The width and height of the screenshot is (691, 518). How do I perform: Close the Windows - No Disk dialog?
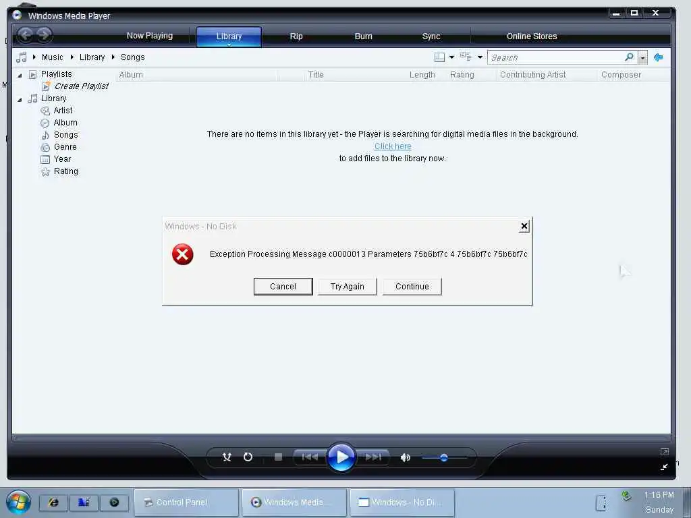pyautogui.click(x=524, y=227)
